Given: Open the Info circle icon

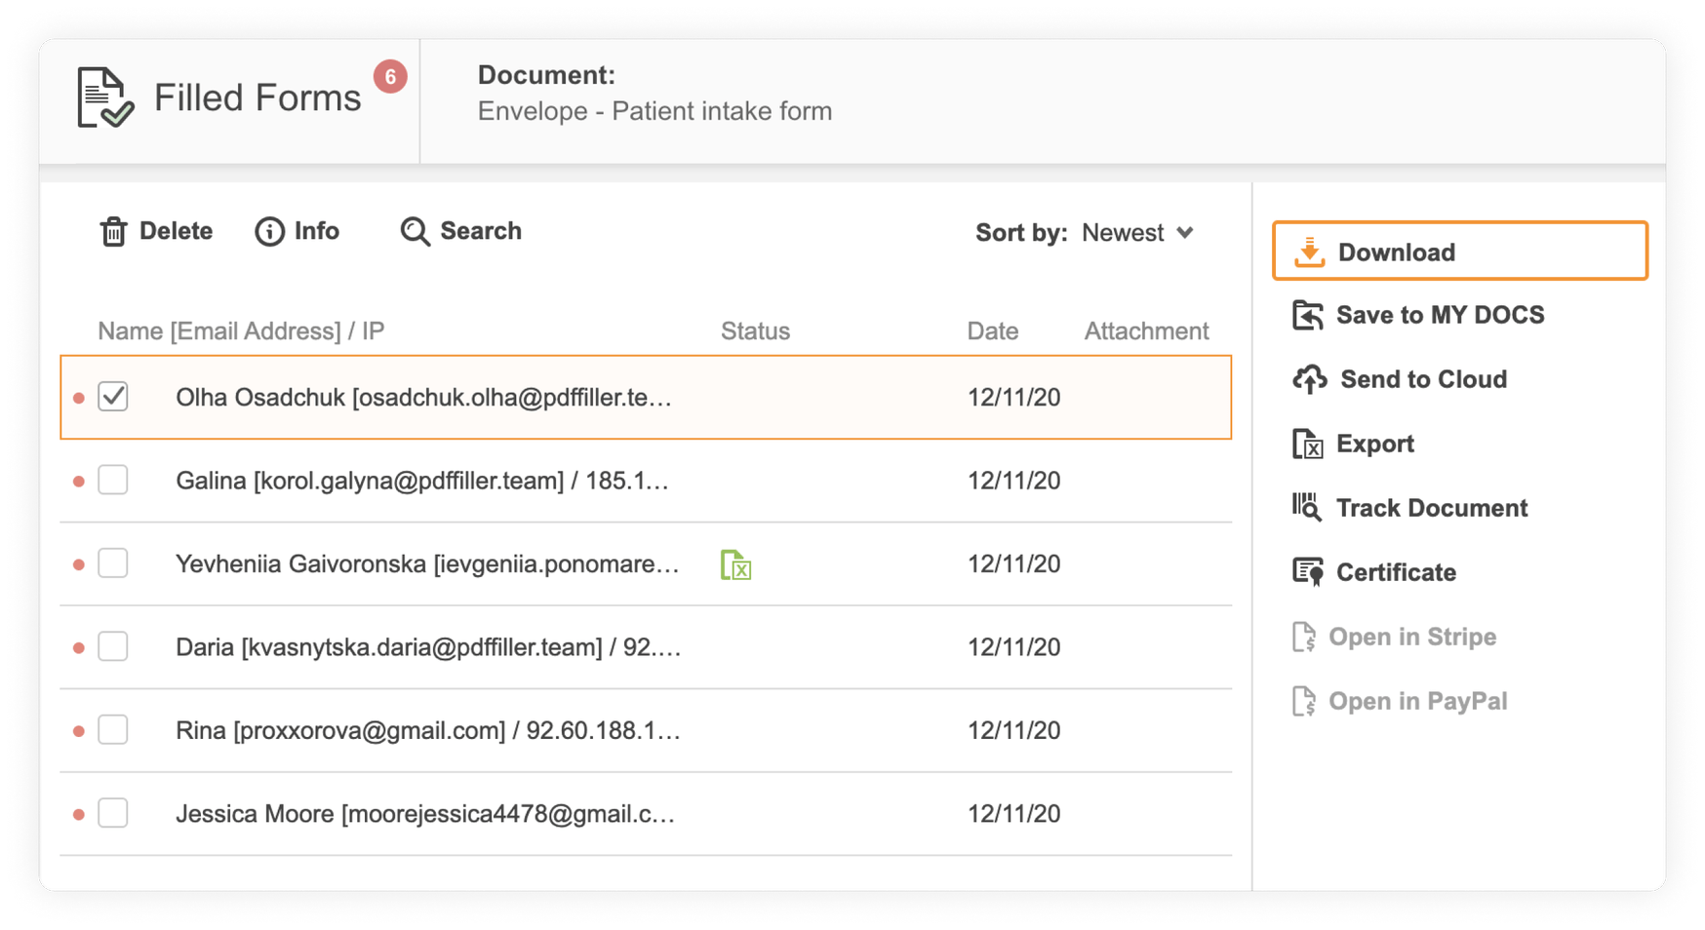Looking at the screenshot, I should (x=269, y=232).
